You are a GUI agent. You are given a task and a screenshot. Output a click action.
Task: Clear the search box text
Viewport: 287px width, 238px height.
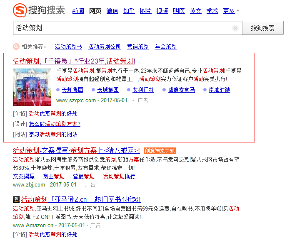pos(235,28)
